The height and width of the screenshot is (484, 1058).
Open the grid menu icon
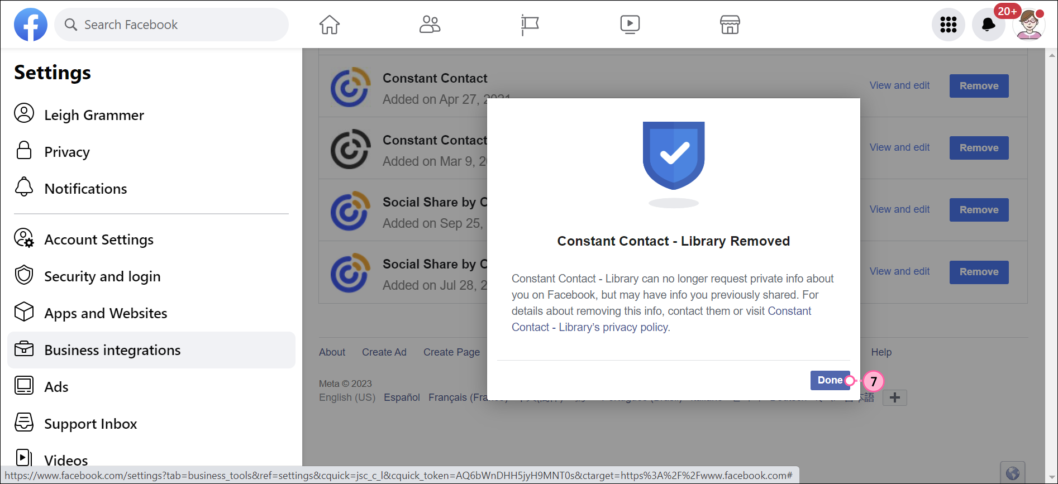pos(949,25)
